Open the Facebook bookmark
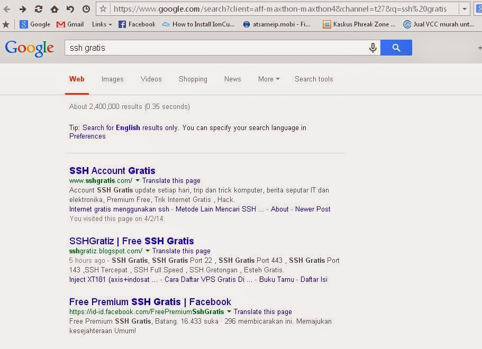 137,24
